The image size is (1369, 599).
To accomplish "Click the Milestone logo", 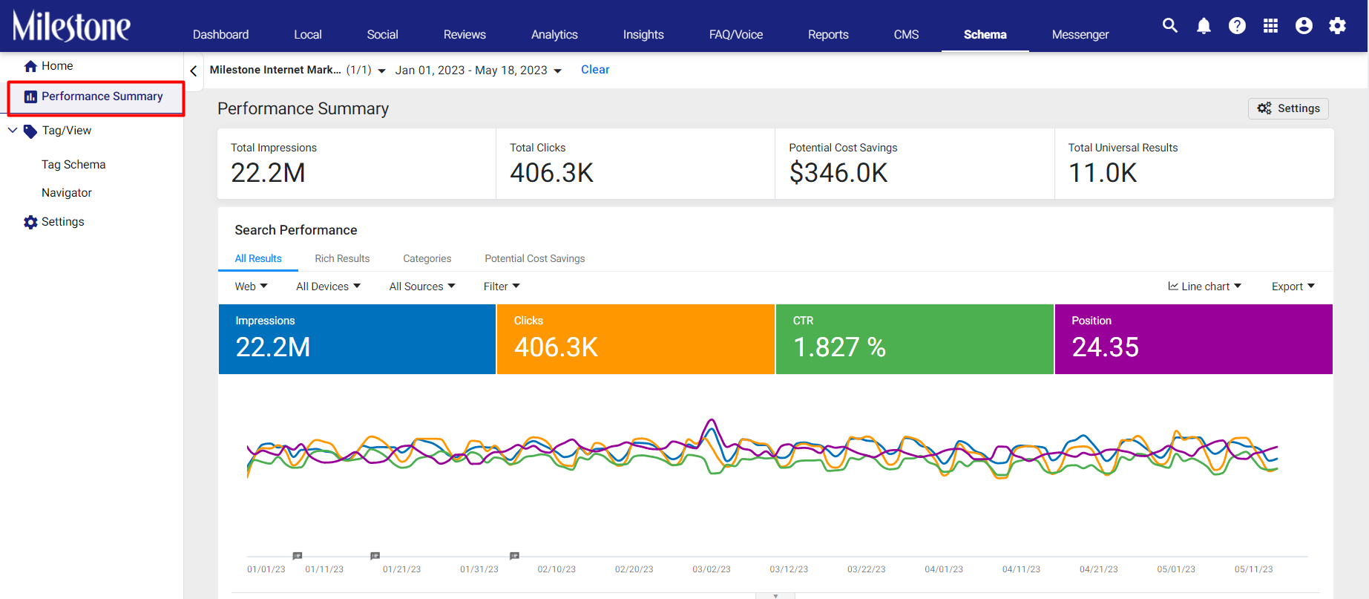I will 71,26.
